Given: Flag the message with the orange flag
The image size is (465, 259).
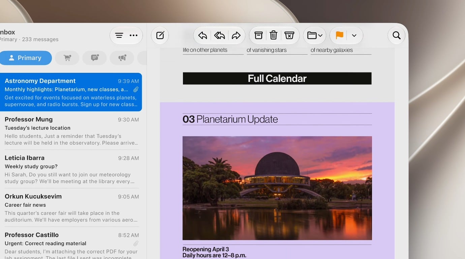Looking at the screenshot, I should (339, 35).
